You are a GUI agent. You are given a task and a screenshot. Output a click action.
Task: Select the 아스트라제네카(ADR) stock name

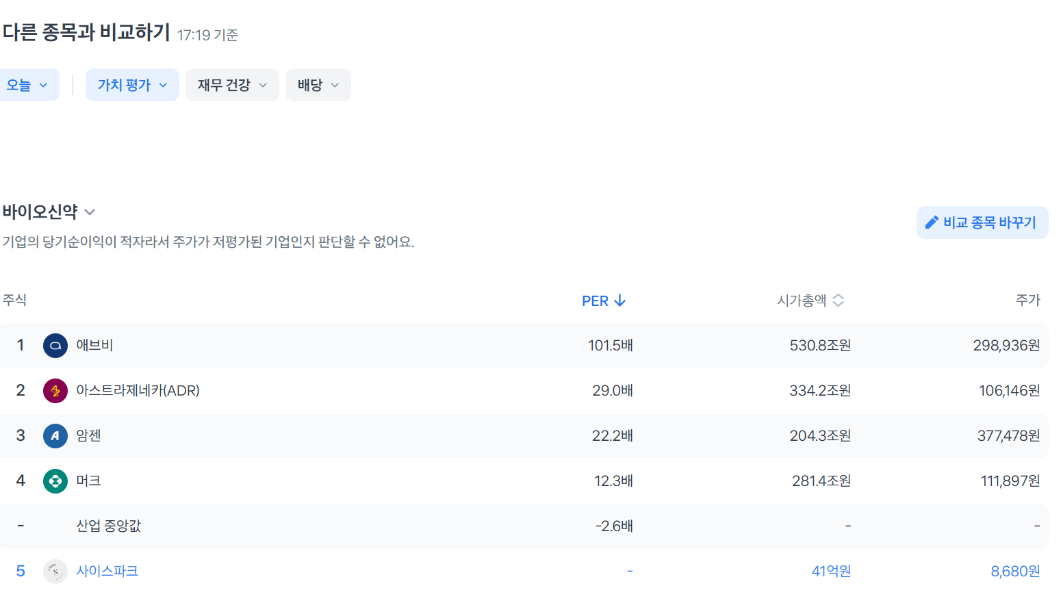[x=138, y=390]
